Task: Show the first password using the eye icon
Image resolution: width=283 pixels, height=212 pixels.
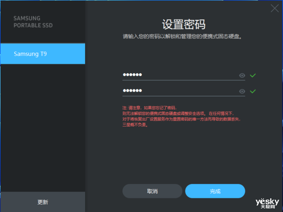Action: pos(242,75)
